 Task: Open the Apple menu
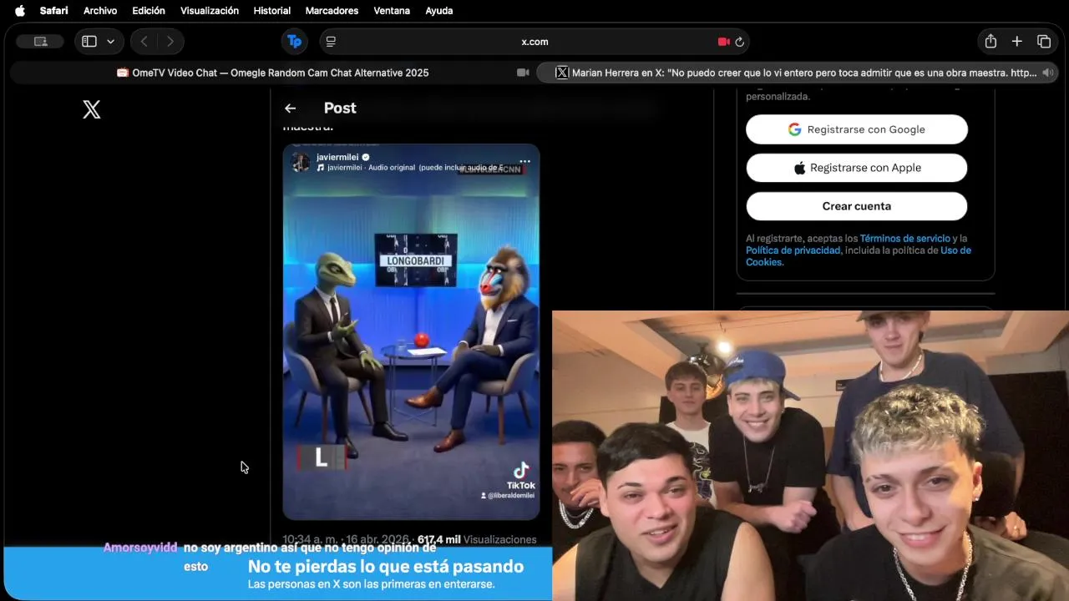tap(20, 11)
